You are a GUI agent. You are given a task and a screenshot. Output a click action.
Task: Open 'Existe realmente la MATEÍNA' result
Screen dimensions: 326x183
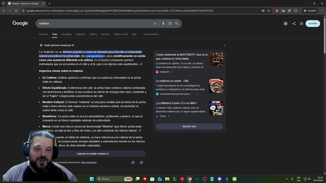[182, 56]
